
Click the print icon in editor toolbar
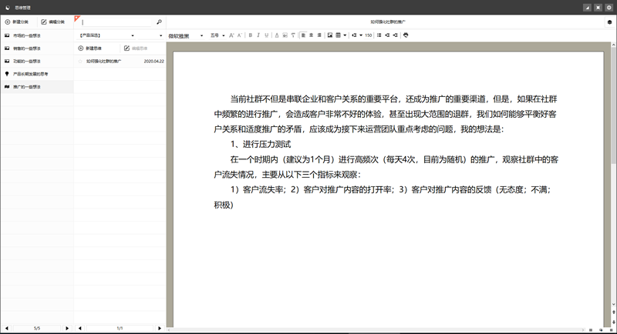(x=406, y=35)
